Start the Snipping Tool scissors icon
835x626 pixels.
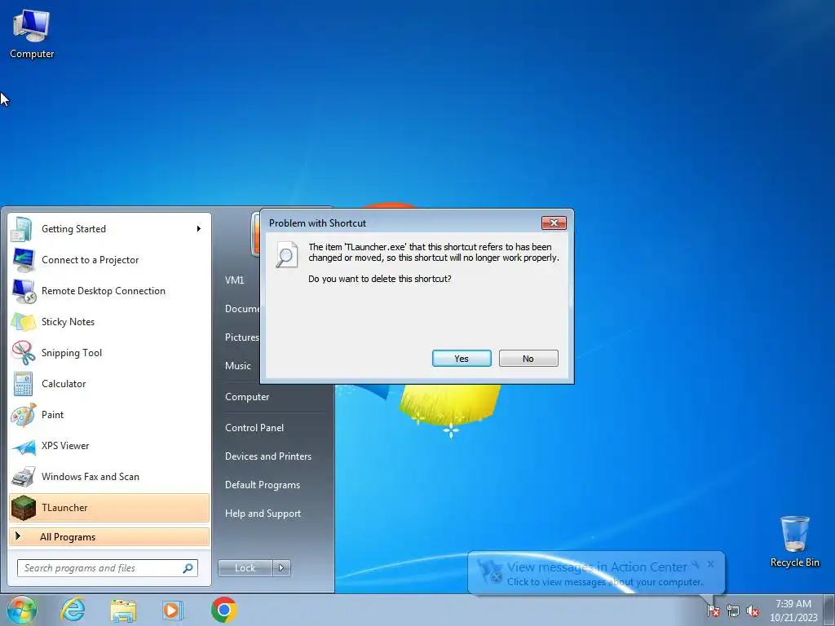pyautogui.click(x=23, y=353)
